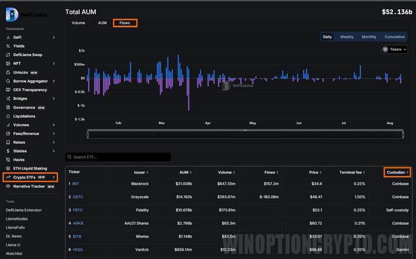416x259 pixels.
Task: Open LlamaNodes tool link
Action: coord(17,219)
